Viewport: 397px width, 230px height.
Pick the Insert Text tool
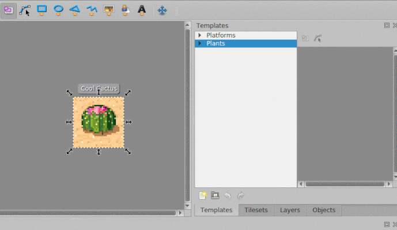point(142,10)
